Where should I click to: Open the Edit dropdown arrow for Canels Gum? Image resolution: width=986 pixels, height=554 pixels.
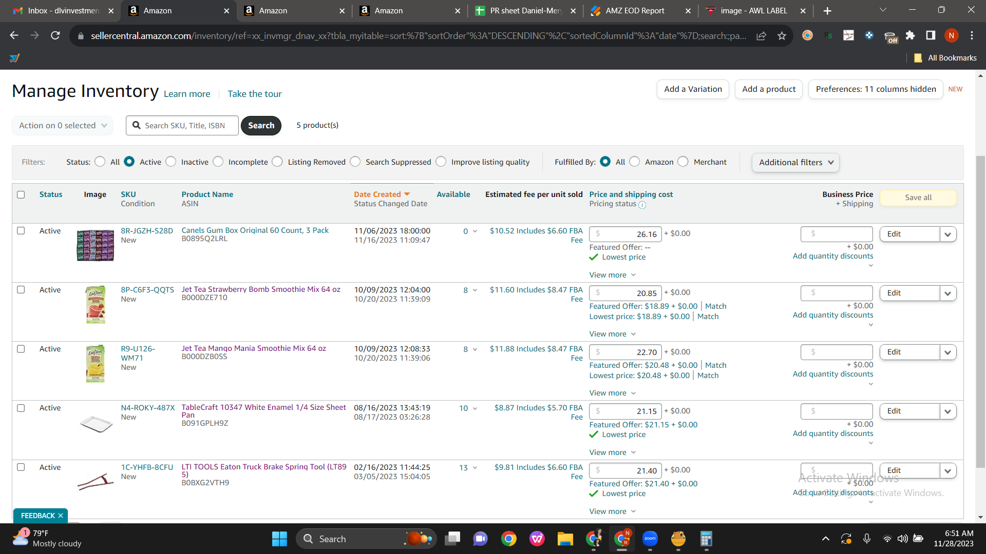[948, 234]
